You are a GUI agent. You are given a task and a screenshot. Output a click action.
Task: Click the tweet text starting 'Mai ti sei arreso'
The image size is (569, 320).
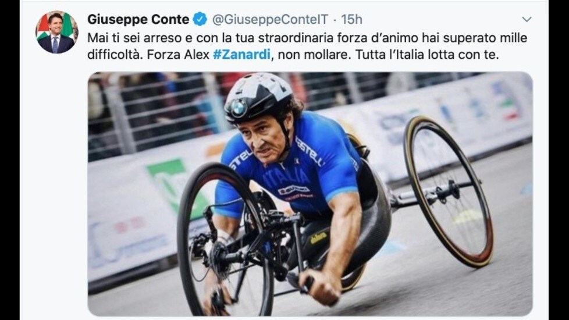[307, 46]
